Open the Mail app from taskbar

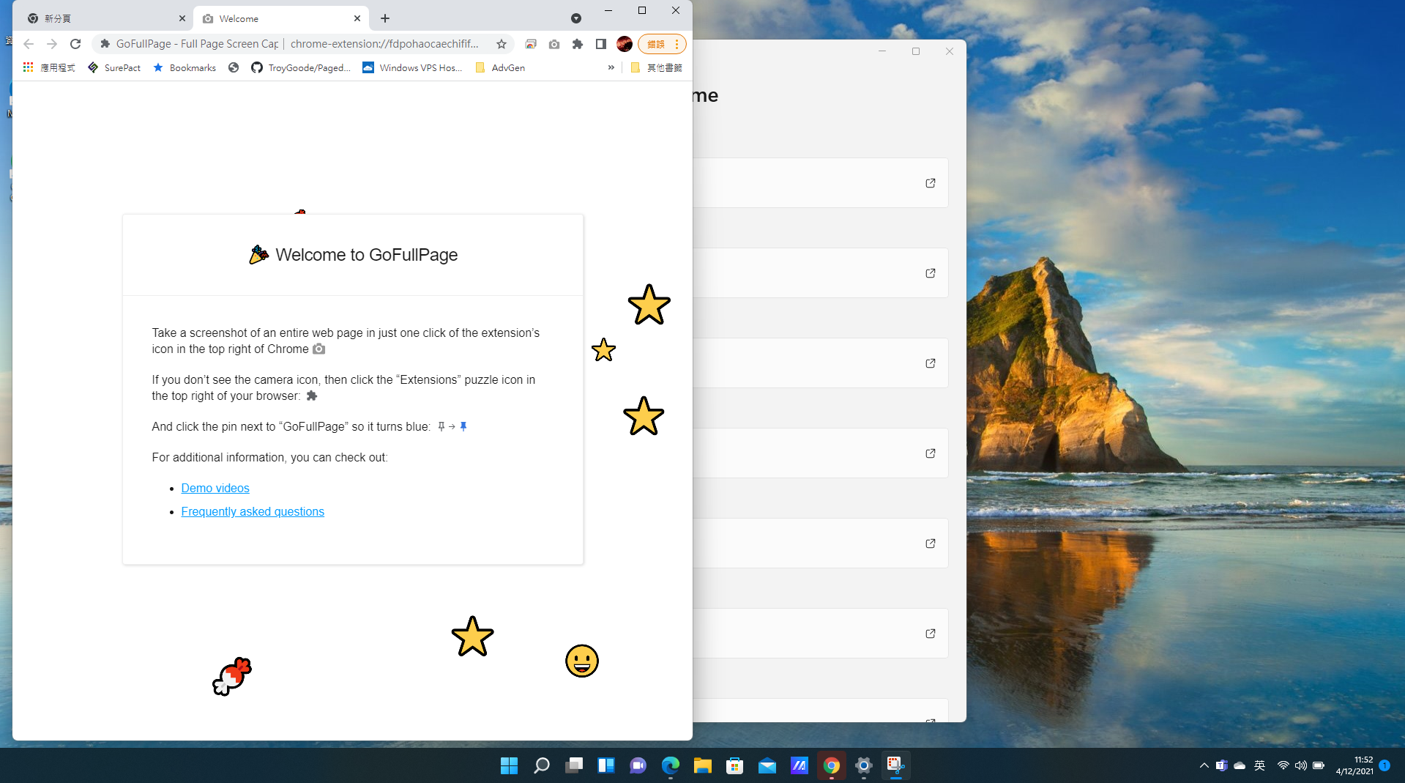[x=767, y=765]
